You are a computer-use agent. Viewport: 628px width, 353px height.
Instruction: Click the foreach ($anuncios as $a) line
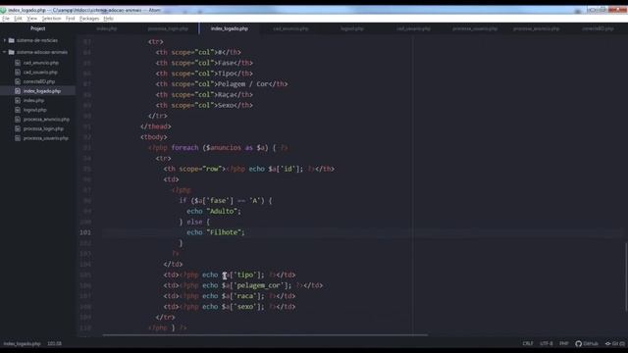pyautogui.click(x=218, y=148)
